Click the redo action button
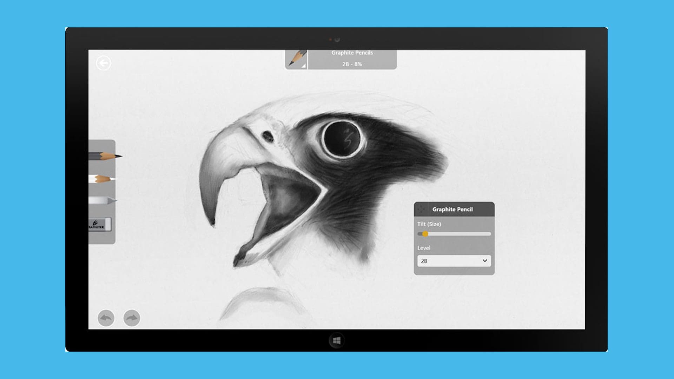674x379 pixels. pos(132,317)
